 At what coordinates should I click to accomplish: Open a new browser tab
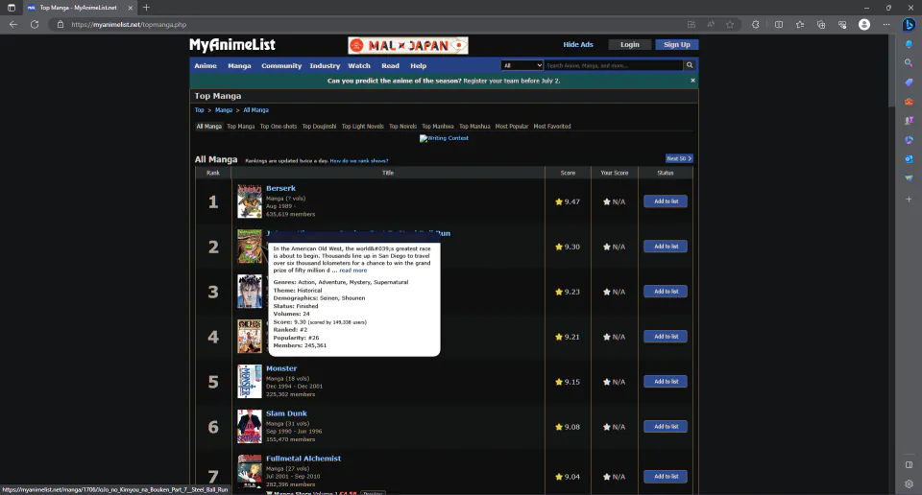pos(146,8)
